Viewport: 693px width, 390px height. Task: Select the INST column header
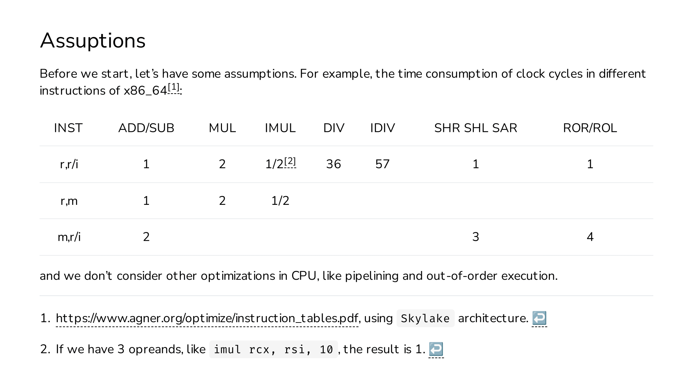68,128
